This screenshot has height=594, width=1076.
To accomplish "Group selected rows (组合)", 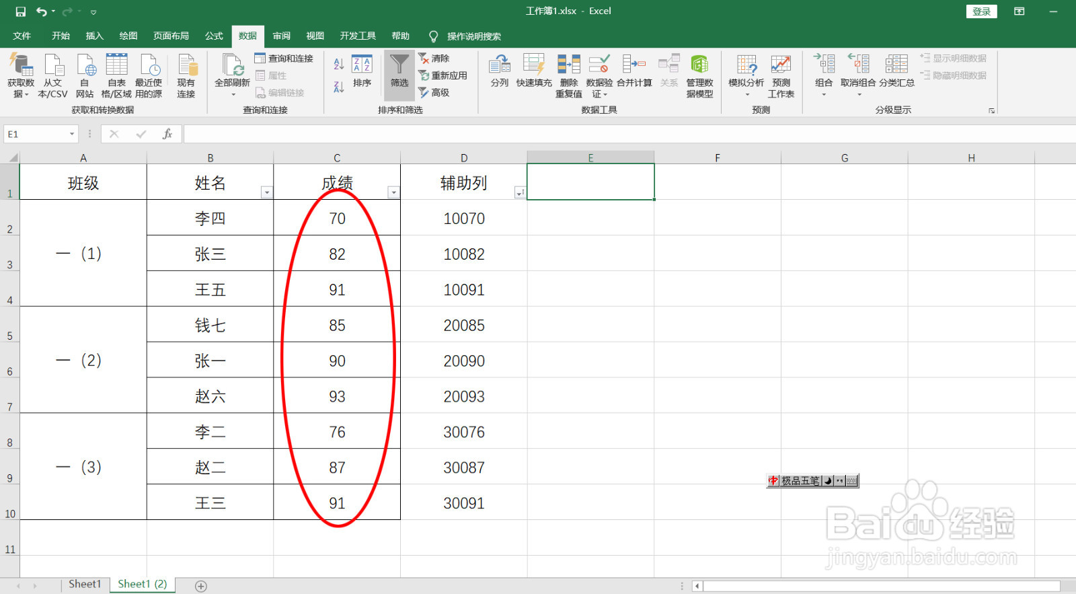I will (824, 75).
